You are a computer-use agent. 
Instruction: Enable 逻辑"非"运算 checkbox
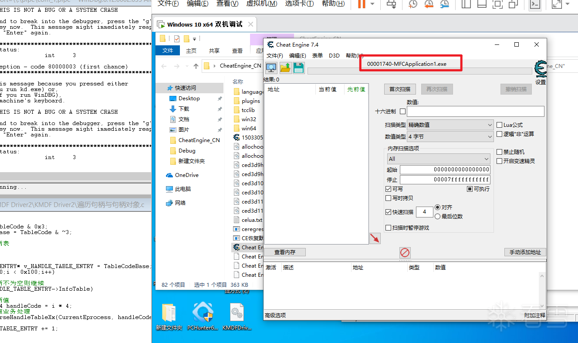point(500,134)
